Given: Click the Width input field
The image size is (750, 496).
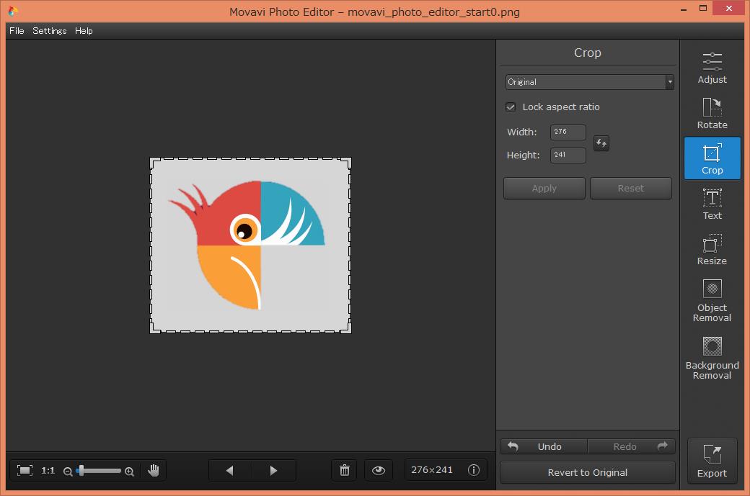Looking at the screenshot, I should point(568,132).
